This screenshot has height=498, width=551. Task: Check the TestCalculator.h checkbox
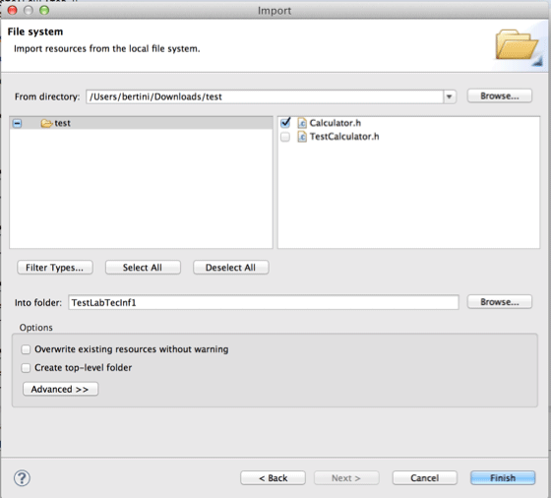pyautogui.click(x=285, y=137)
